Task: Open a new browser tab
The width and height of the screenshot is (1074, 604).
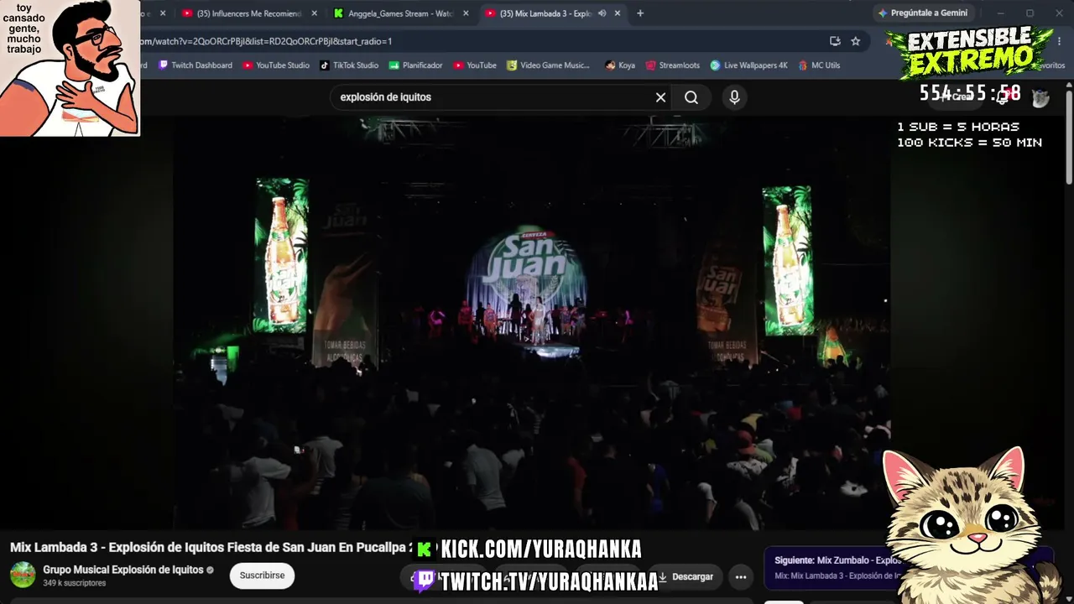Action: pyautogui.click(x=640, y=13)
